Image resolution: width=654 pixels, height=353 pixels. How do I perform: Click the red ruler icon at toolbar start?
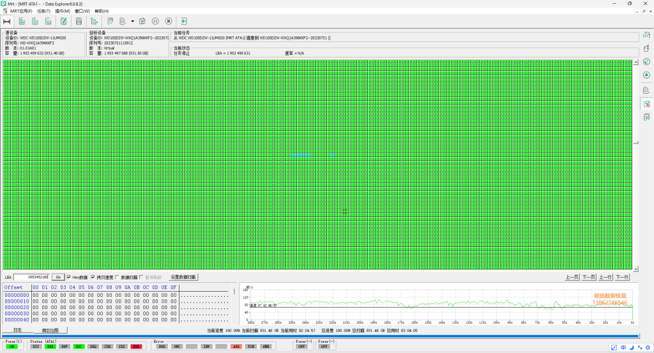[x=7, y=21]
